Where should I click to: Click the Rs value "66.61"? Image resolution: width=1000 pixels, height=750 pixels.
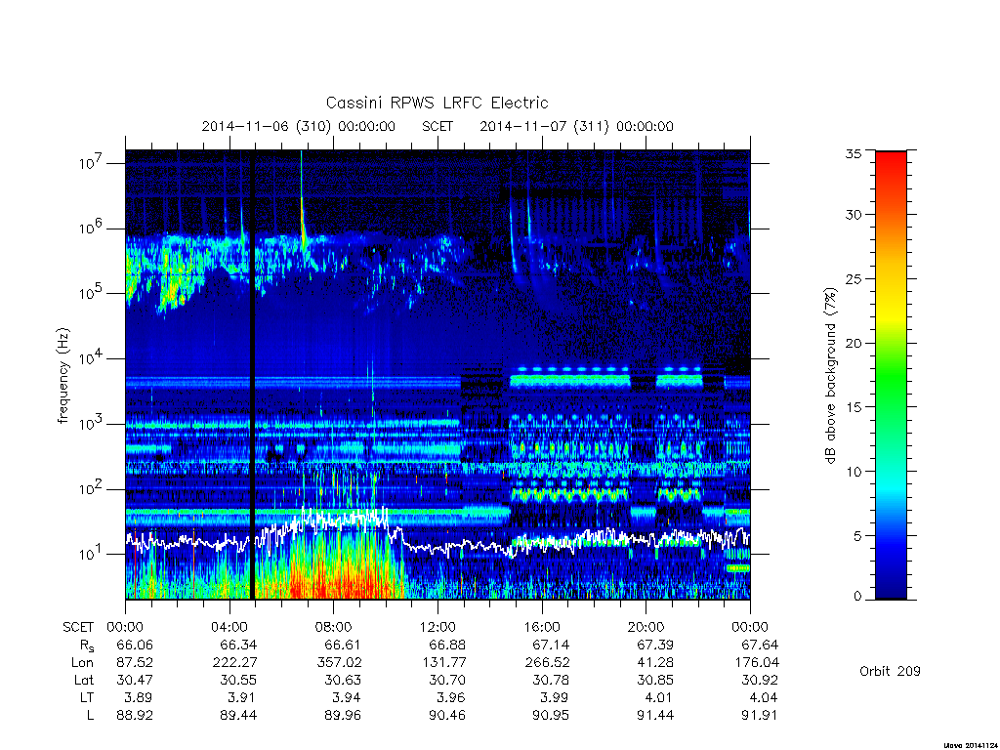coord(343,645)
